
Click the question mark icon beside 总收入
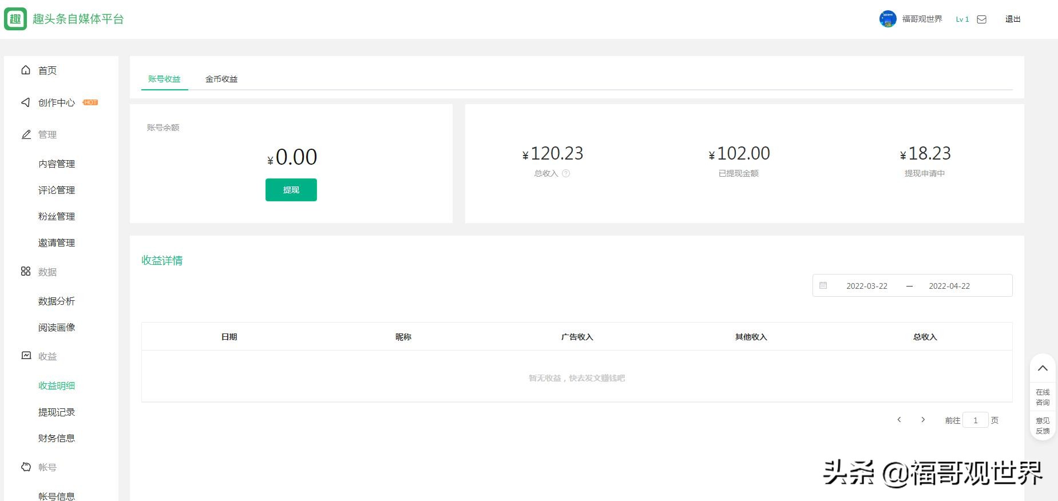pyautogui.click(x=566, y=173)
